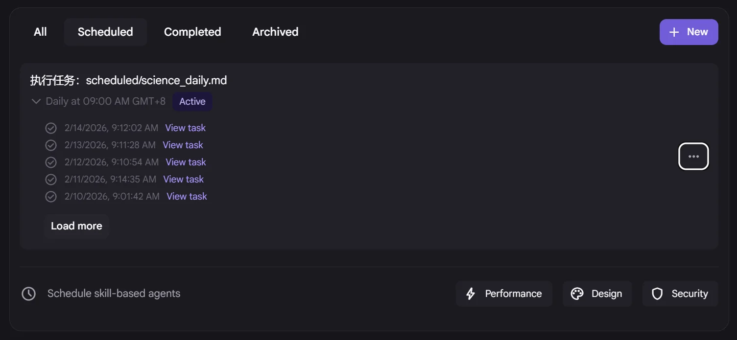Select the Scheduled tab
The image size is (737, 340).
pyautogui.click(x=105, y=32)
